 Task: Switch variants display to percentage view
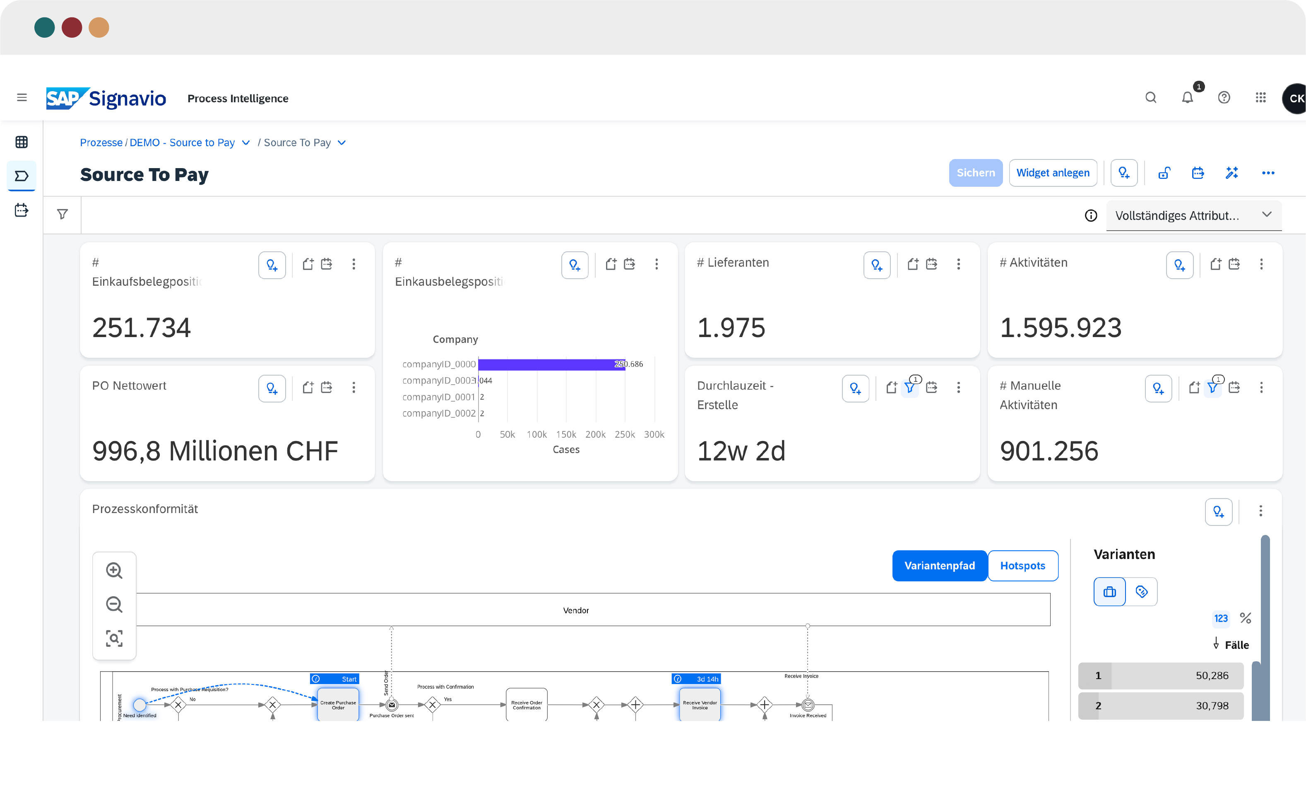pos(1245,618)
